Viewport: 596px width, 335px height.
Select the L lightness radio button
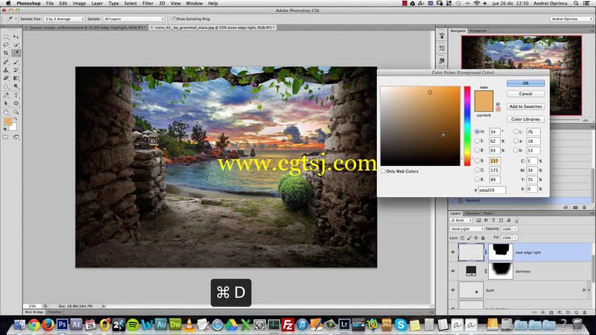[x=516, y=132]
